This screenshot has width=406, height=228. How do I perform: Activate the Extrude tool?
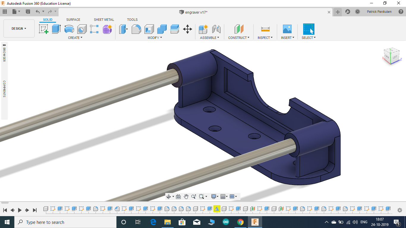pyautogui.click(x=56, y=28)
